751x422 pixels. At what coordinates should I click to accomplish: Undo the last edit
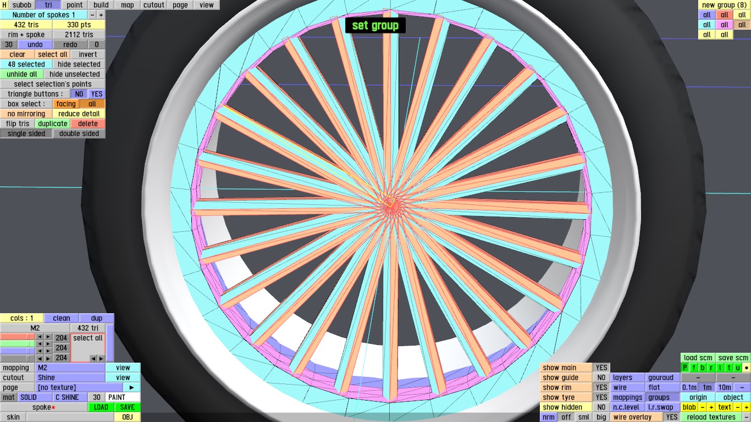[35, 45]
